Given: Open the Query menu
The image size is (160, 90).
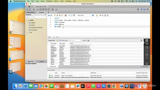Looking at the screenshot, I should coord(42,1).
